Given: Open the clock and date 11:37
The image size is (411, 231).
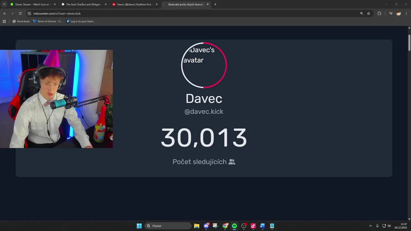Looking at the screenshot, I should coord(401,226).
